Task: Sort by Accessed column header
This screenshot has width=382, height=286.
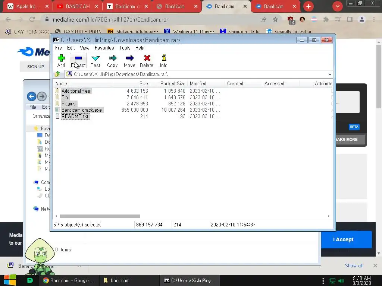Action: click(x=281, y=84)
